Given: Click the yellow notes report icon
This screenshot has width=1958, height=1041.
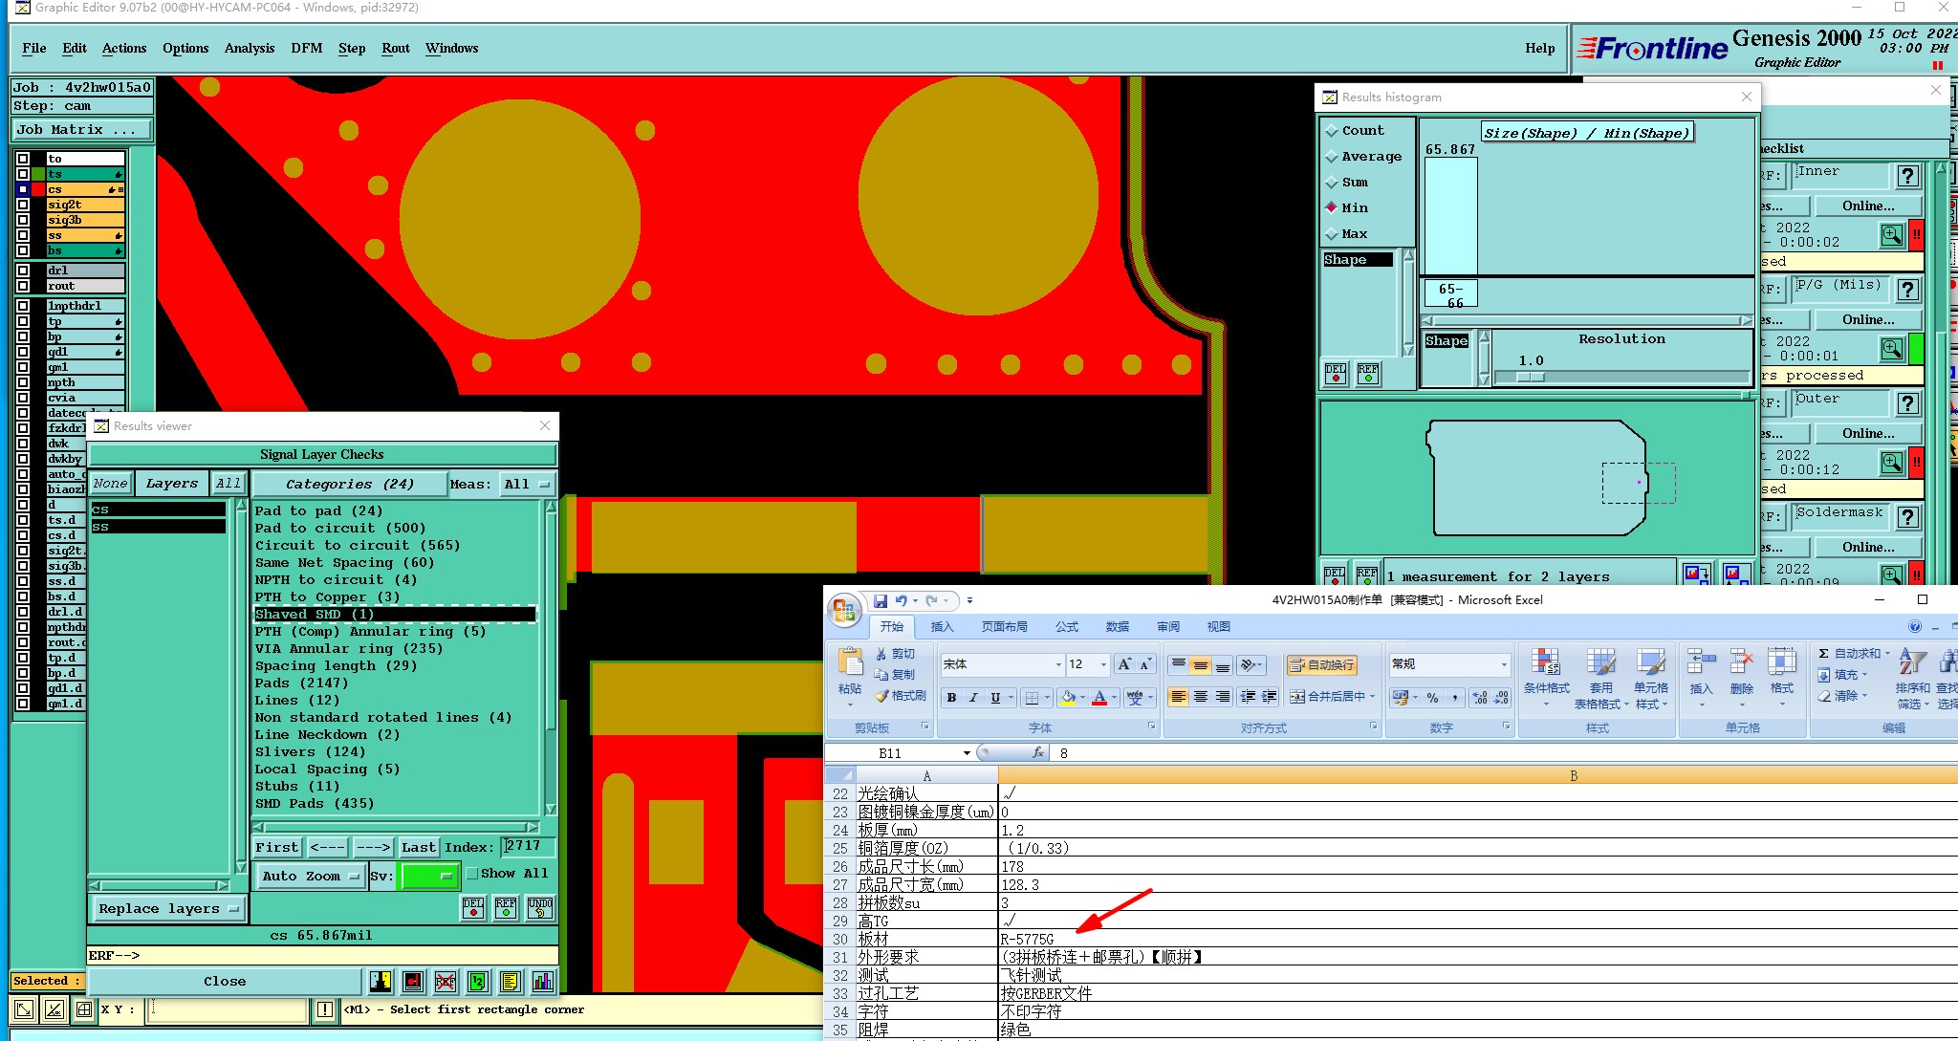Looking at the screenshot, I should point(510,981).
